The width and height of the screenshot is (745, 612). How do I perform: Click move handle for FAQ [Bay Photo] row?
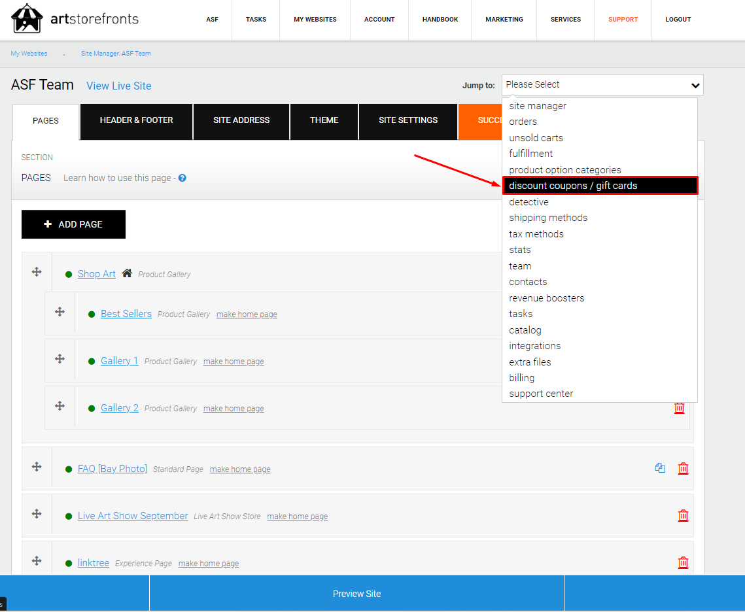coord(37,466)
